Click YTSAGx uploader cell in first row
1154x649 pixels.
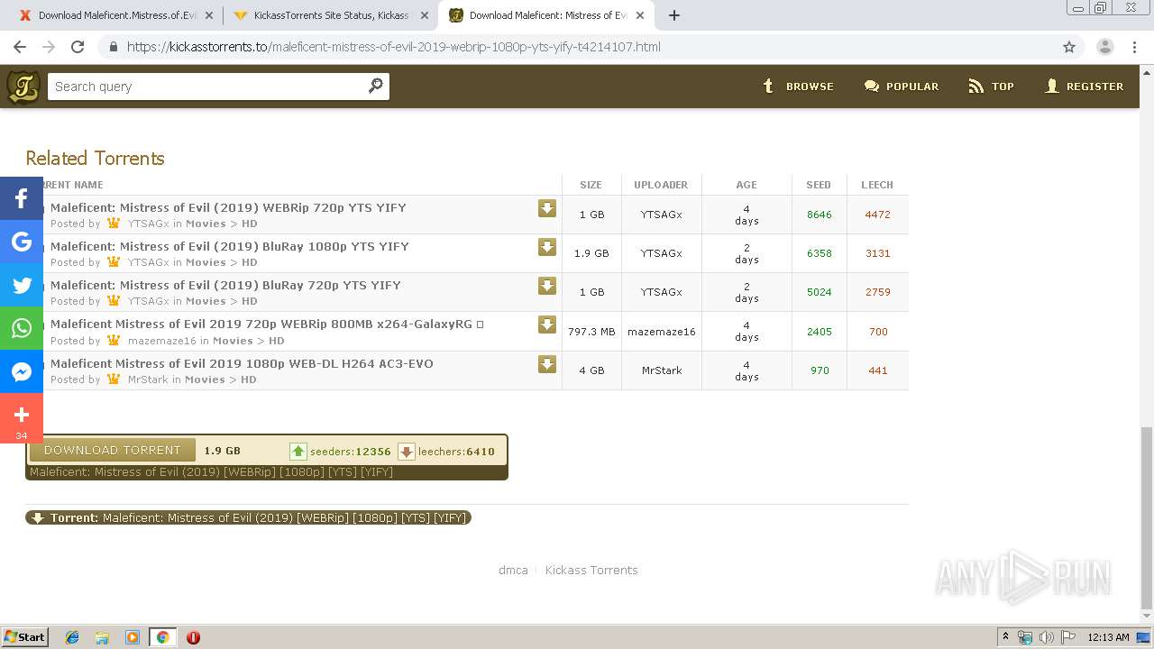(x=662, y=215)
